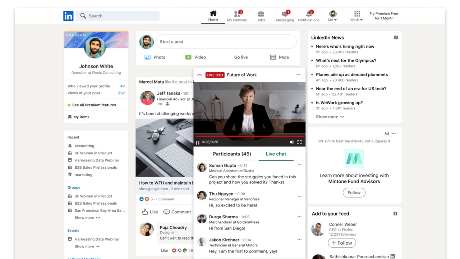
Task: Open B2B Sales Professionals in Recent
Action: pyautogui.click(x=92, y=168)
